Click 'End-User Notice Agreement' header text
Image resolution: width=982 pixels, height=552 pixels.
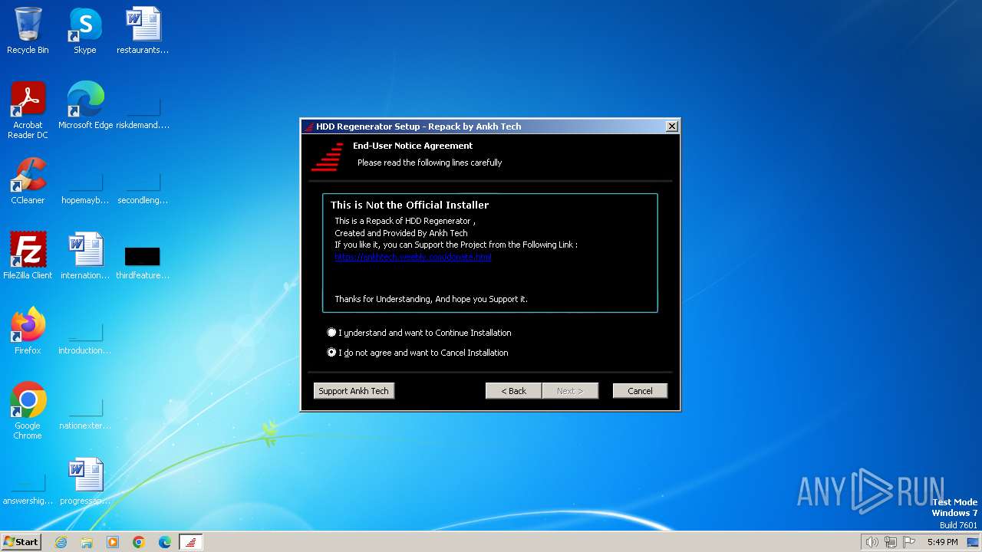coord(413,146)
